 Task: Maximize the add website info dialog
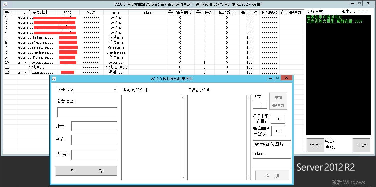[277, 78]
